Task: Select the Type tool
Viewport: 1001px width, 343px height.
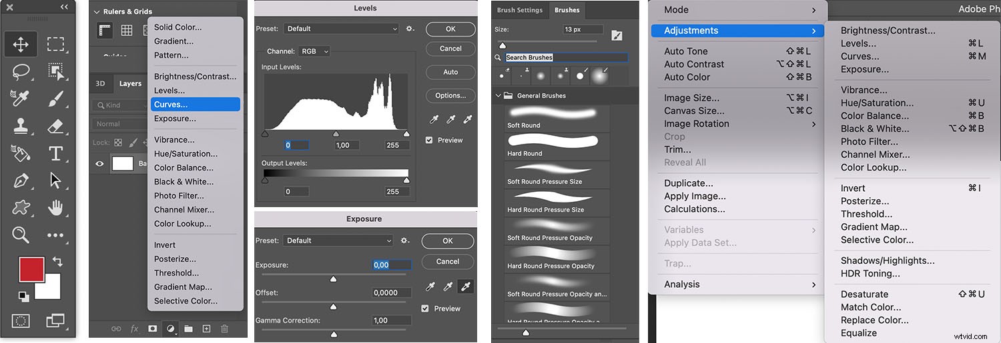Action: pos(56,153)
